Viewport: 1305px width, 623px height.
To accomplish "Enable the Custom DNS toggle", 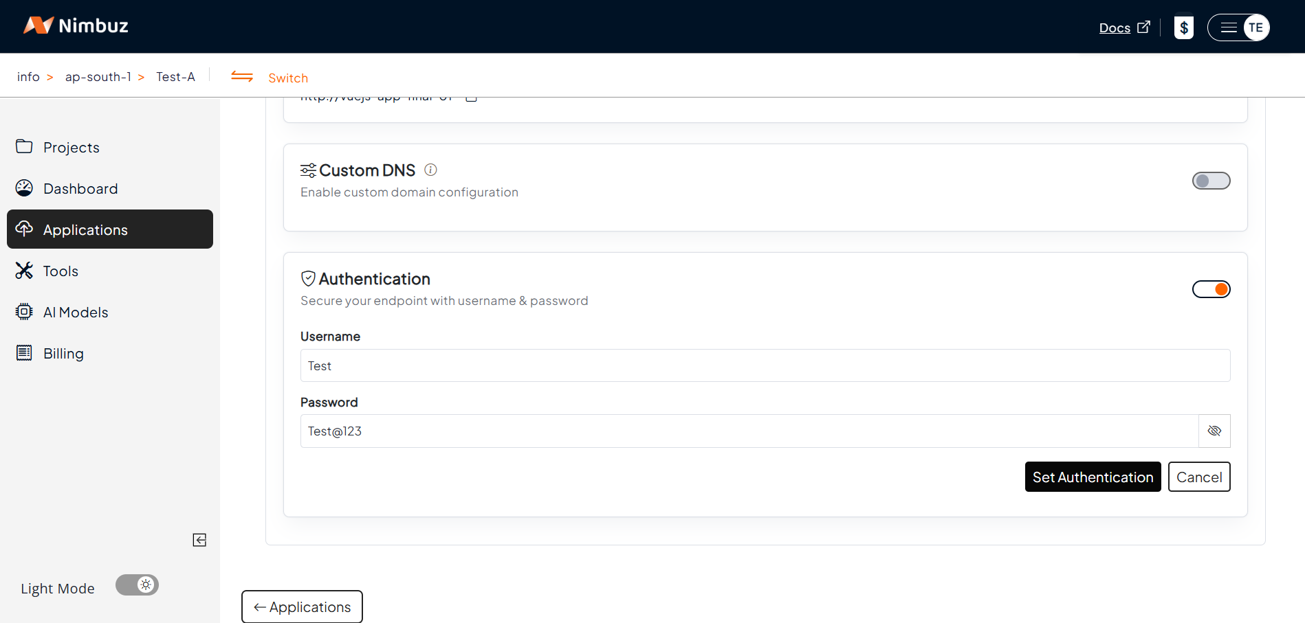I will click(1211, 181).
